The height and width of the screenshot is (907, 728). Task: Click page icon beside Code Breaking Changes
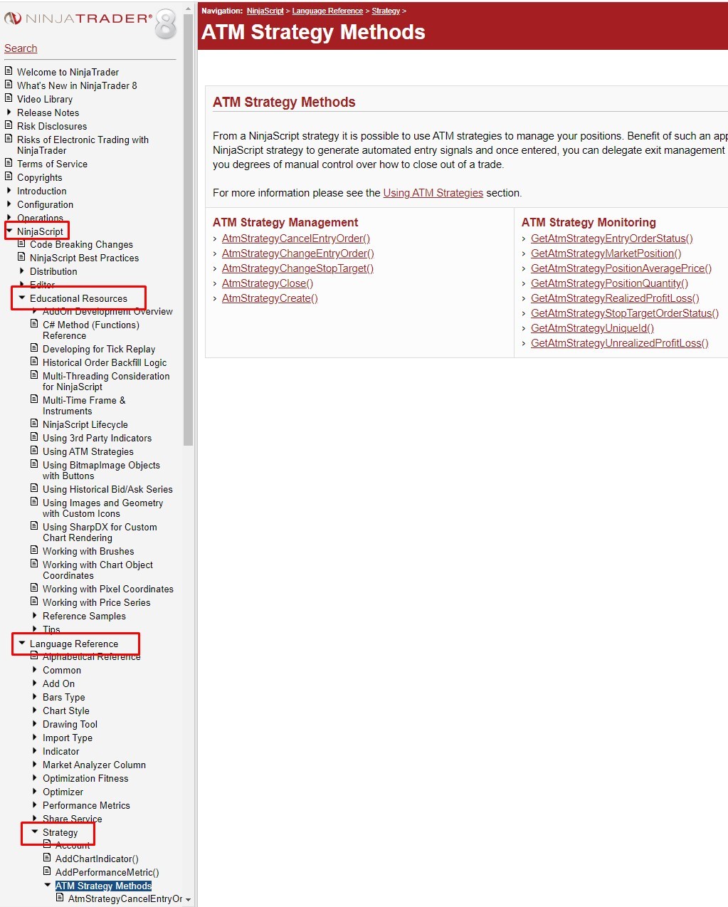pos(22,243)
